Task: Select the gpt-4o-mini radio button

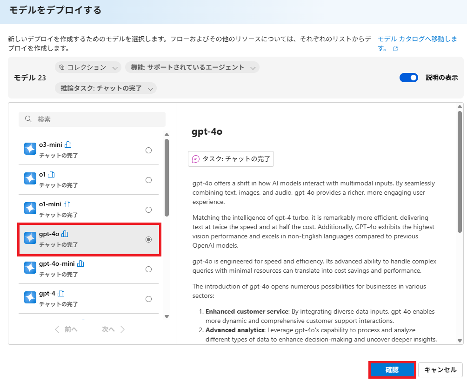Action: [149, 269]
